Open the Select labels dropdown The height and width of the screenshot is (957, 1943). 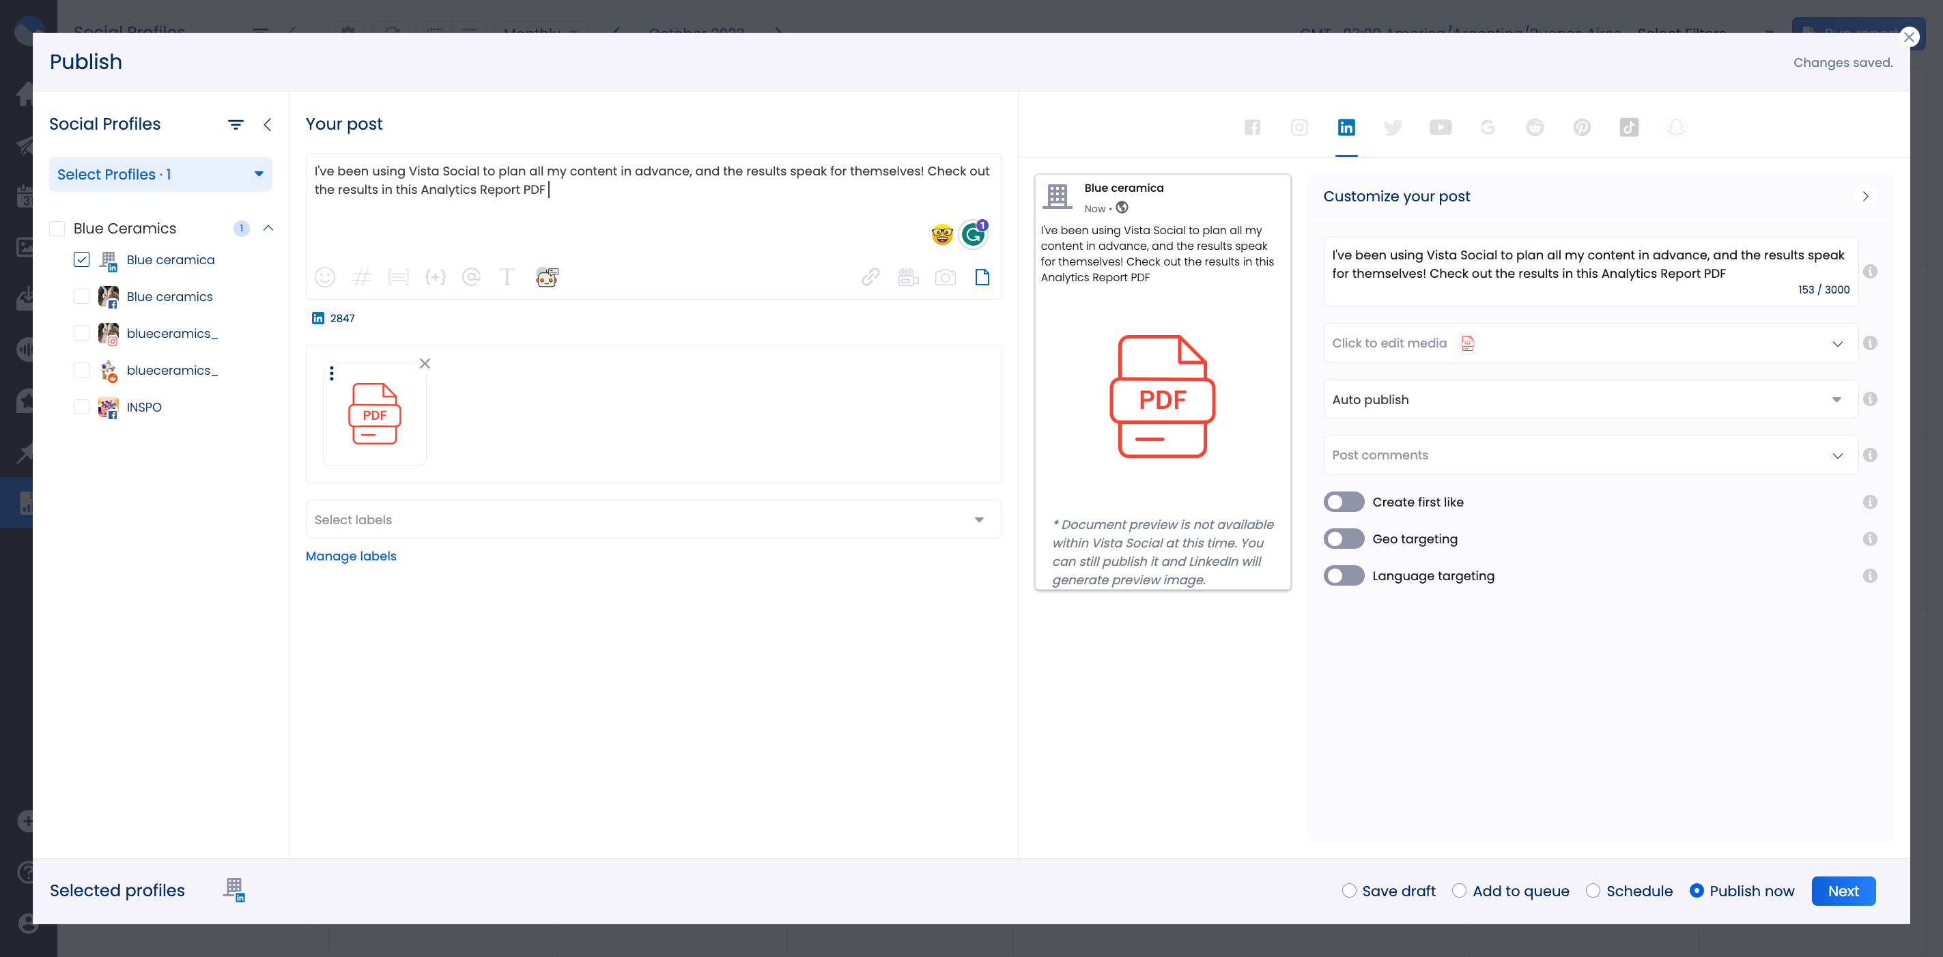[x=653, y=519]
